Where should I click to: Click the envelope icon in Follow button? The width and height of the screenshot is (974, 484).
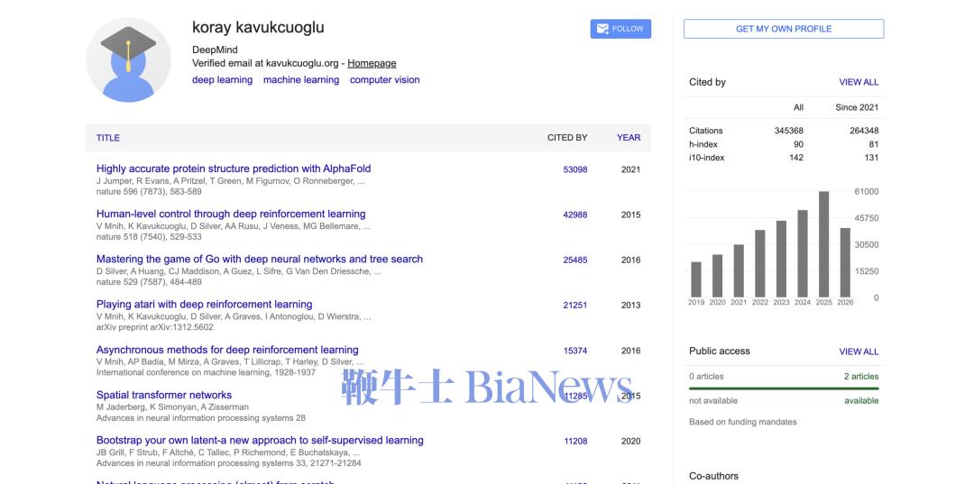coord(602,29)
